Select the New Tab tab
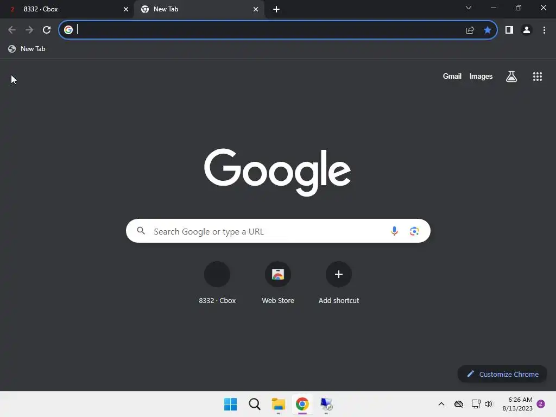Screen dimensions: 556x417 coord(199,9)
